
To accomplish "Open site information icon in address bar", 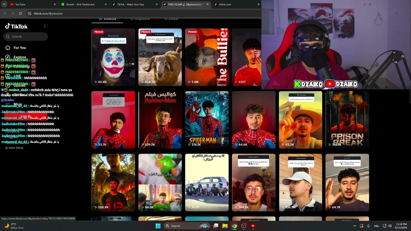I will click(x=29, y=13).
